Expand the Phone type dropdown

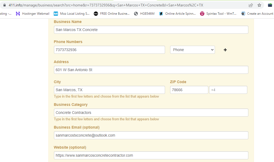pos(192,50)
